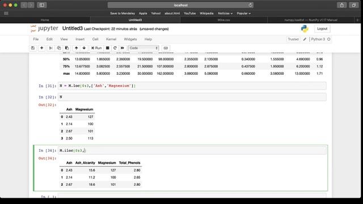Viewport: 363px width, 204px height.
Task: Interrupt the kernel with stop icon
Action: coord(107,48)
